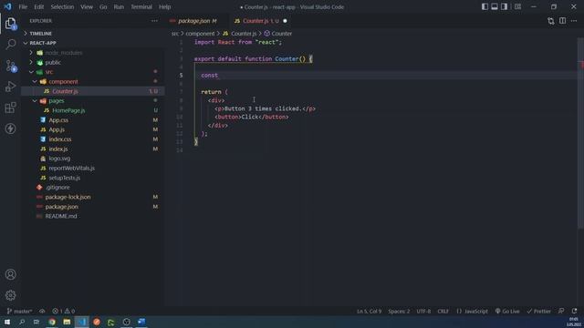Open Customize Layout icon

click(517, 6)
